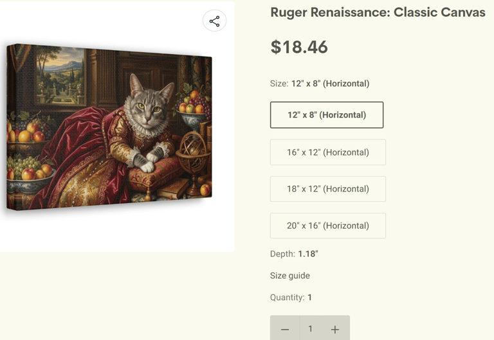Screen dimensions: 494x340
Task: Click the share icon above the canvas
Action: pyautogui.click(x=214, y=21)
